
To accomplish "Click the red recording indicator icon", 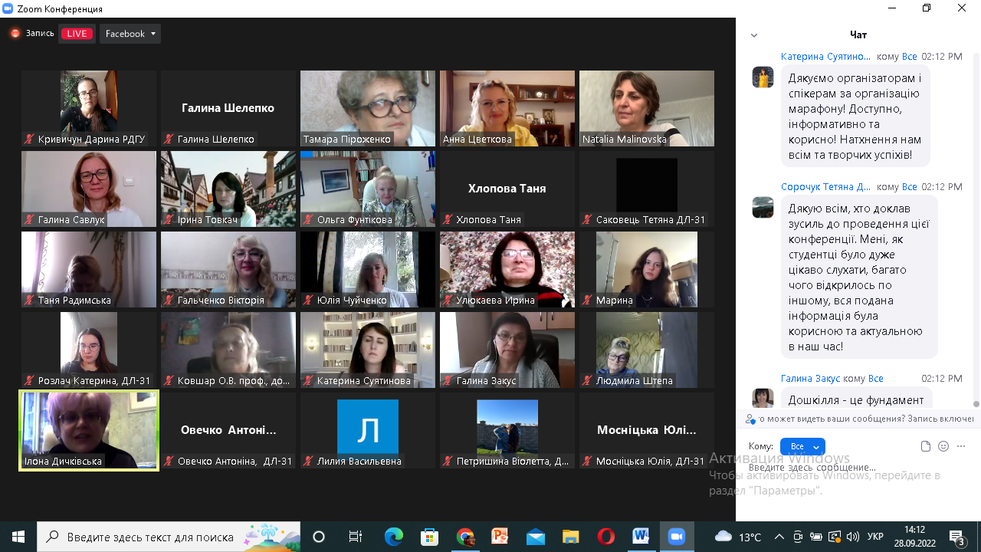I will coord(15,33).
